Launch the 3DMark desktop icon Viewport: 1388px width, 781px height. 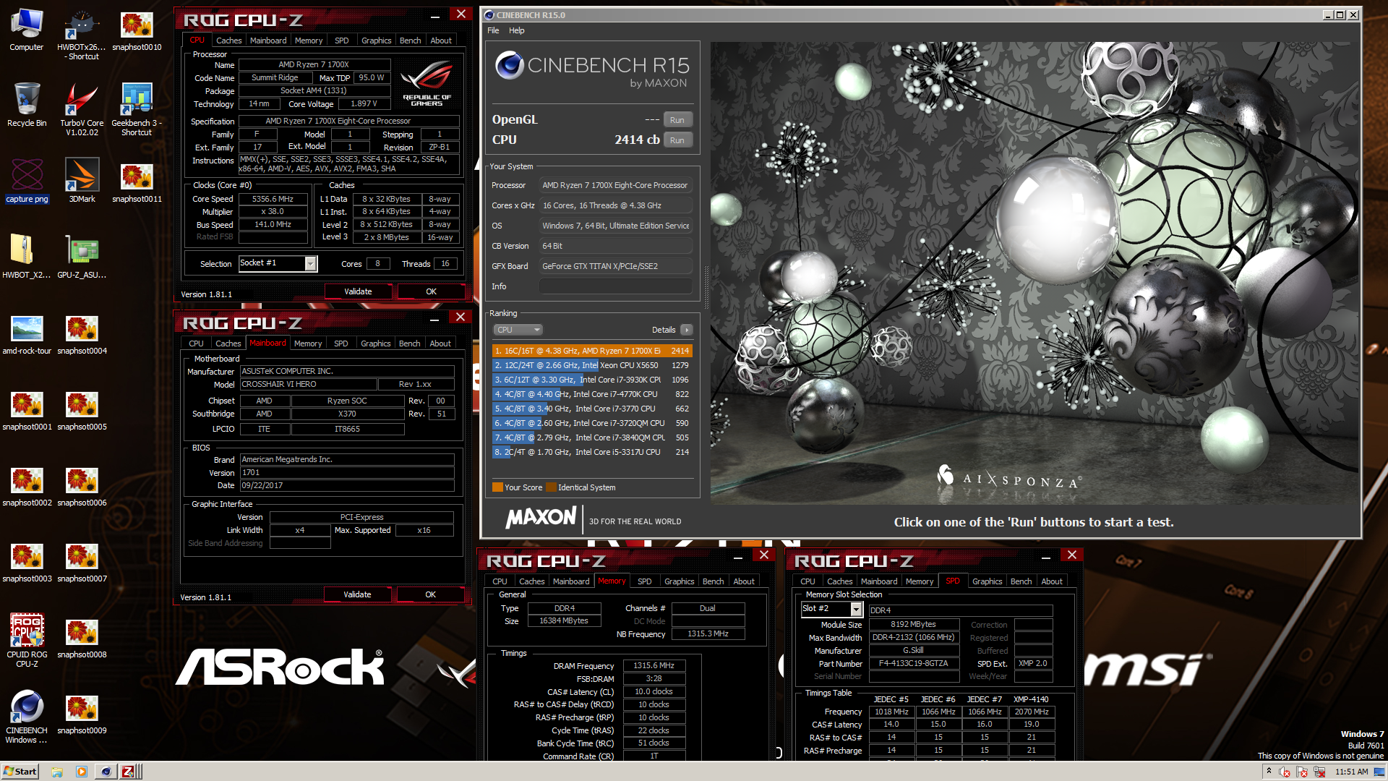(x=82, y=181)
